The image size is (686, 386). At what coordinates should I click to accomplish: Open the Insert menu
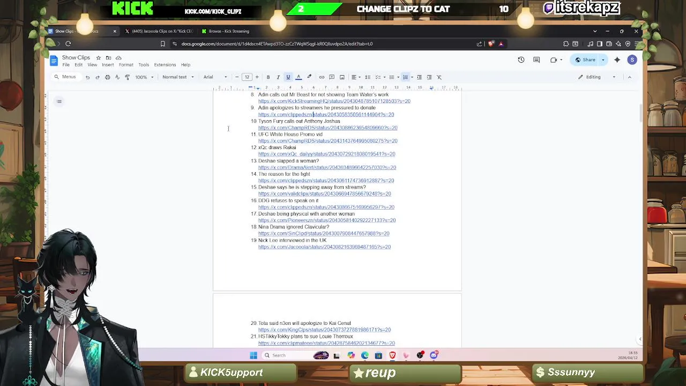pos(108,65)
